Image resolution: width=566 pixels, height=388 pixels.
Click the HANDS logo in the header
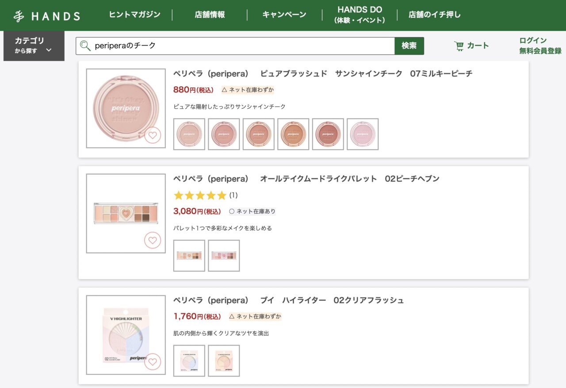[x=46, y=16]
